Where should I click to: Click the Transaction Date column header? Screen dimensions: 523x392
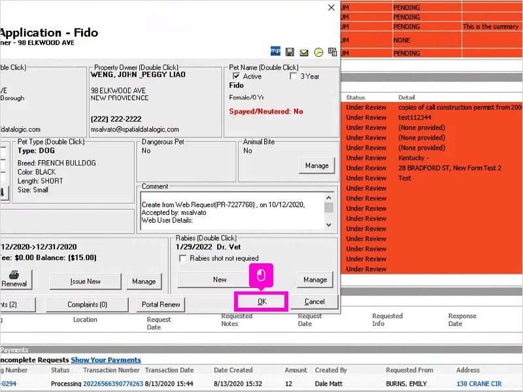tap(169, 370)
